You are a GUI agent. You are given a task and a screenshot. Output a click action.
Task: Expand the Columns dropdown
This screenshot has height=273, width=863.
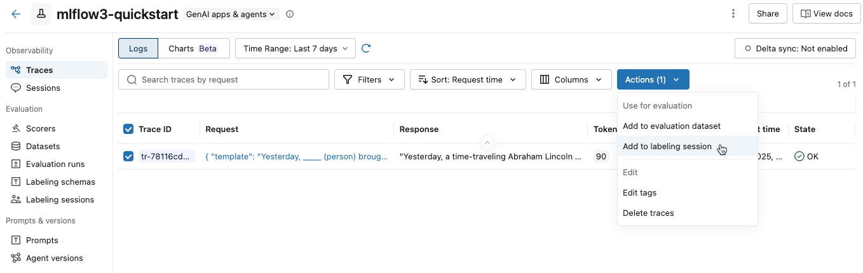click(571, 79)
